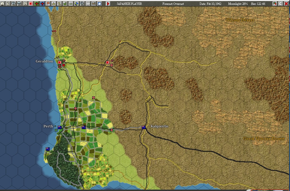The width and height of the screenshot is (290, 191).
Task: Select the pink unit on the road north of Perth
Action: (x=75, y=109)
